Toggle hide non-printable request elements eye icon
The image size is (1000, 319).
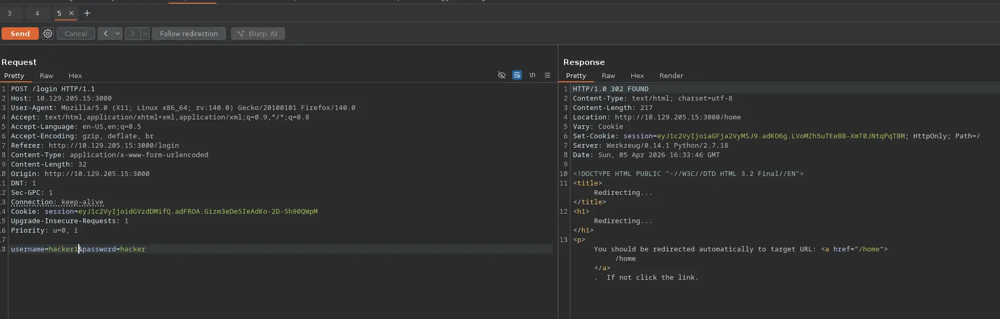click(x=502, y=75)
